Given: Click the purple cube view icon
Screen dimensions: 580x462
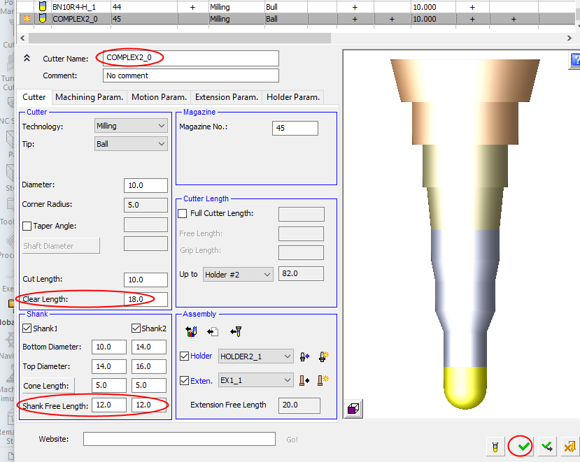Looking at the screenshot, I should click(x=354, y=410).
